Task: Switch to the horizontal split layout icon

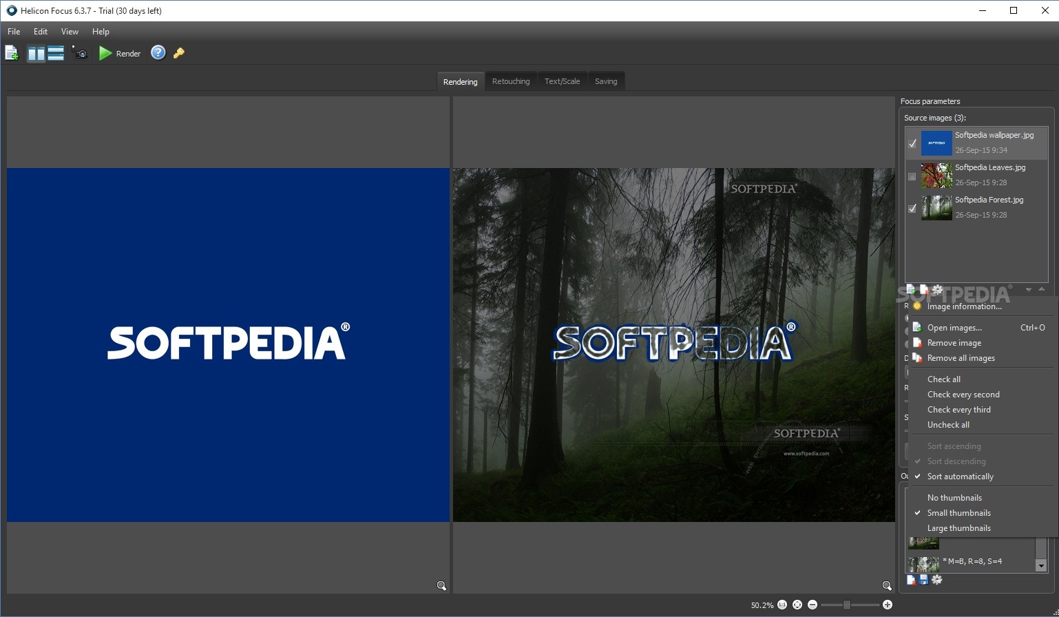Action: tap(56, 53)
